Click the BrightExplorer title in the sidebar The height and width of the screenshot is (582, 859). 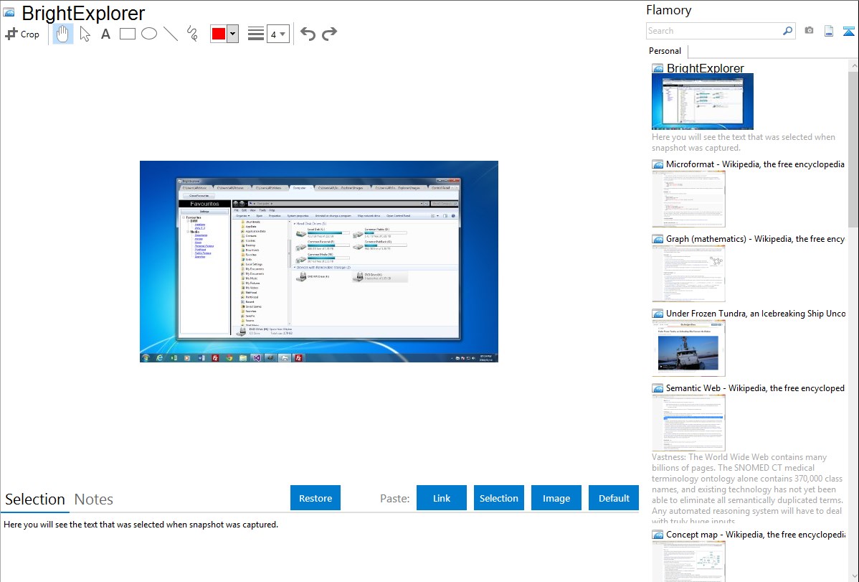[x=705, y=68]
